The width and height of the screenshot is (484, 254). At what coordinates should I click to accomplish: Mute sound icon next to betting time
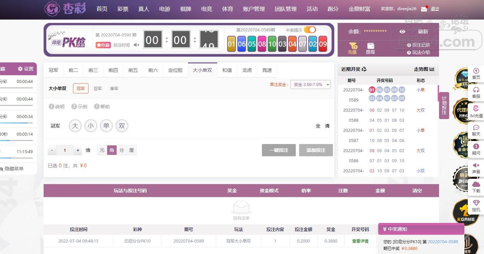coord(136,45)
